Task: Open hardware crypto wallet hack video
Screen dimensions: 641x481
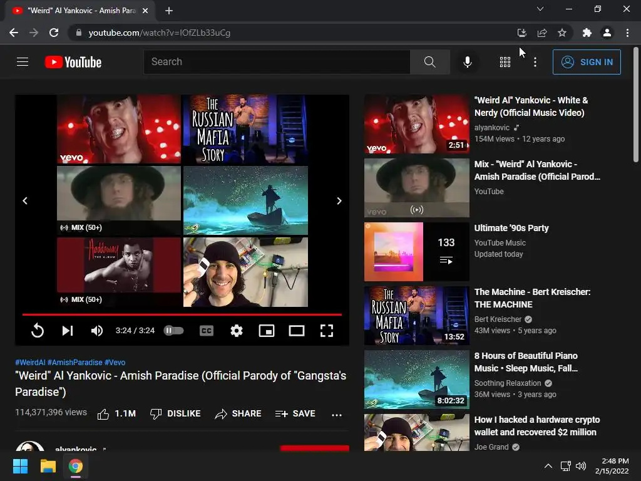Action: (x=536, y=426)
